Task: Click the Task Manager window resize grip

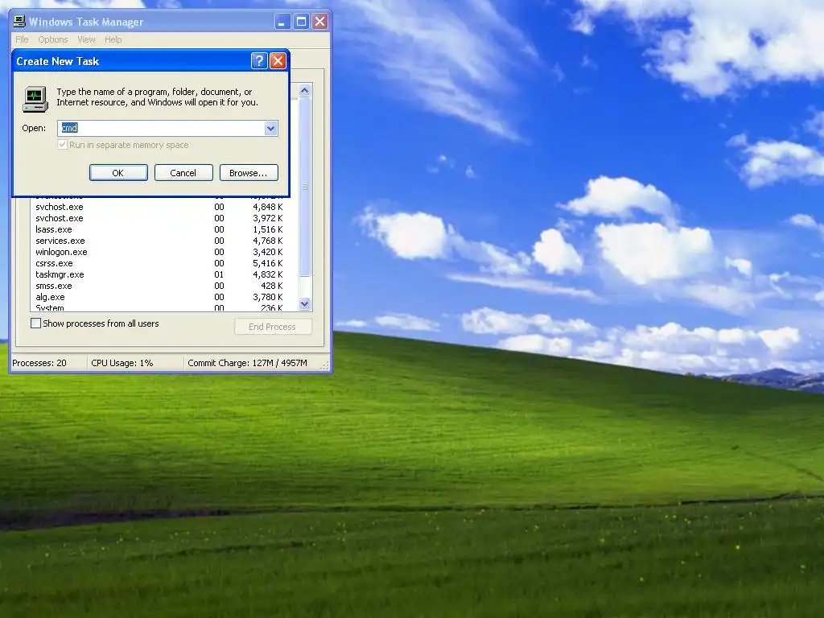Action: click(325, 366)
